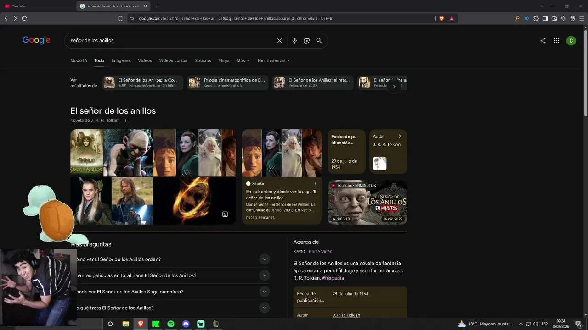Select the Videos cortos tab
The image size is (588, 330).
coord(173,60)
